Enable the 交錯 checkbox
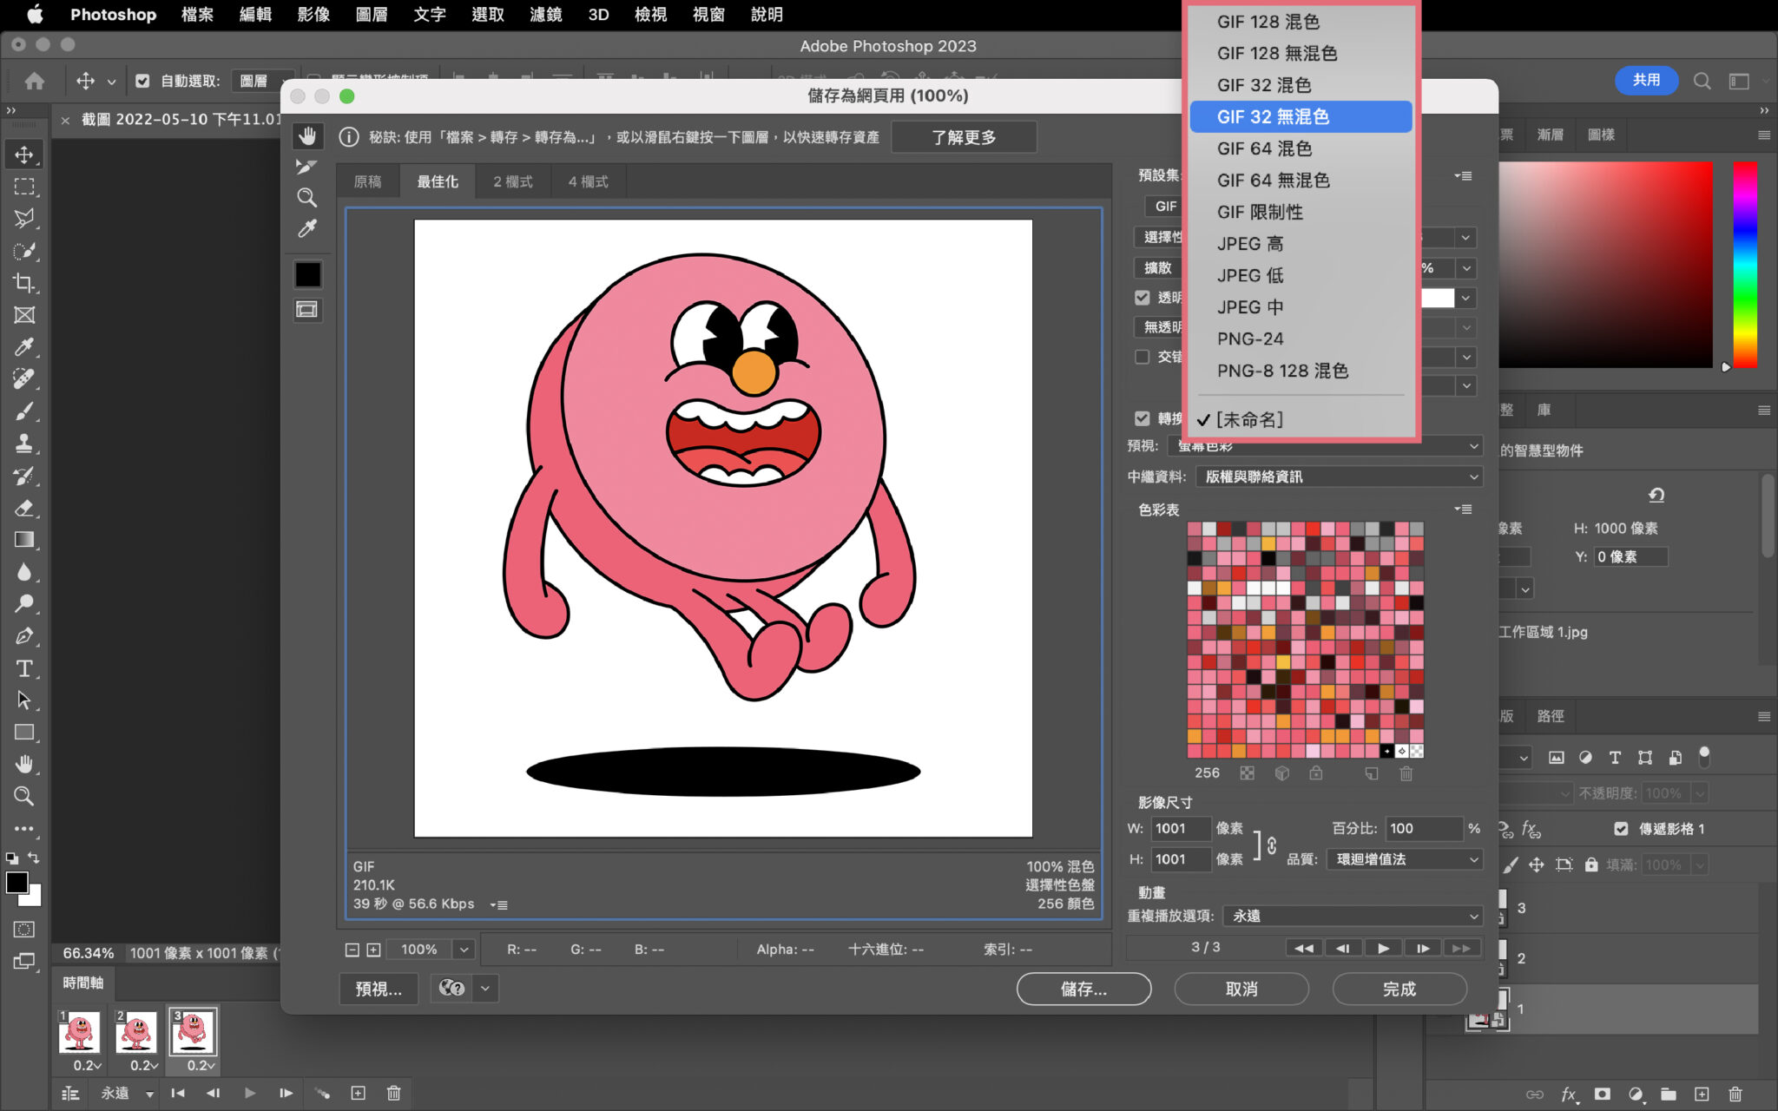This screenshot has width=1778, height=1111. coord(1143,357)
